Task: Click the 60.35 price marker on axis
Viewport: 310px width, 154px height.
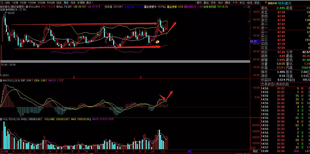Action: pos(253,41)
